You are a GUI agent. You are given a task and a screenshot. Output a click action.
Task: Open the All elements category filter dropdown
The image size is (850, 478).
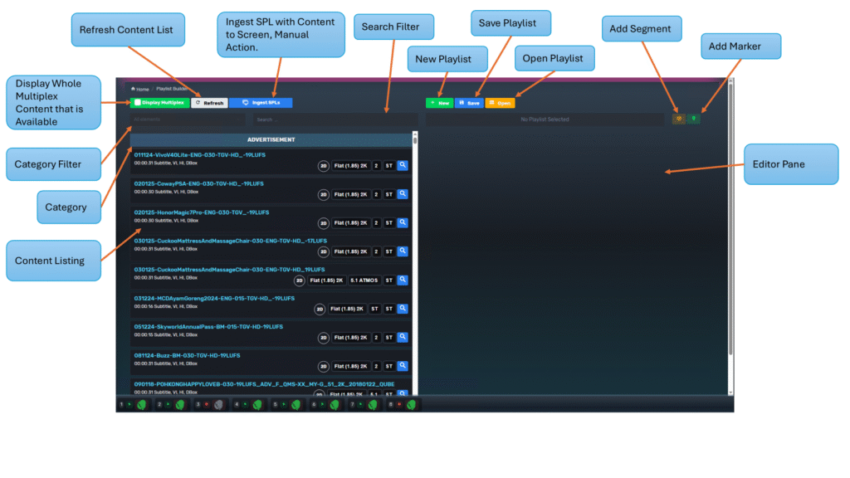pos(188,119)
